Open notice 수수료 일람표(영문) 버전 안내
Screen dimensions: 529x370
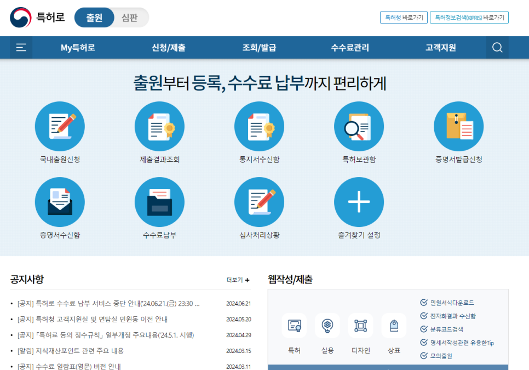(x=69, y=366)
